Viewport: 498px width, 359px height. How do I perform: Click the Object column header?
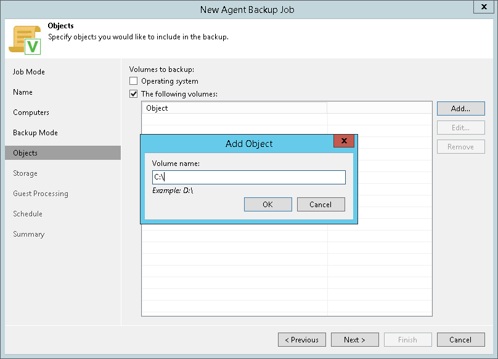(234, 108)
